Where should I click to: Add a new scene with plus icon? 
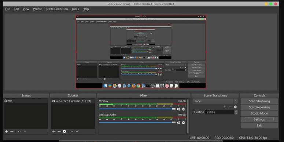pyautogui.click(x=7, y=131)
